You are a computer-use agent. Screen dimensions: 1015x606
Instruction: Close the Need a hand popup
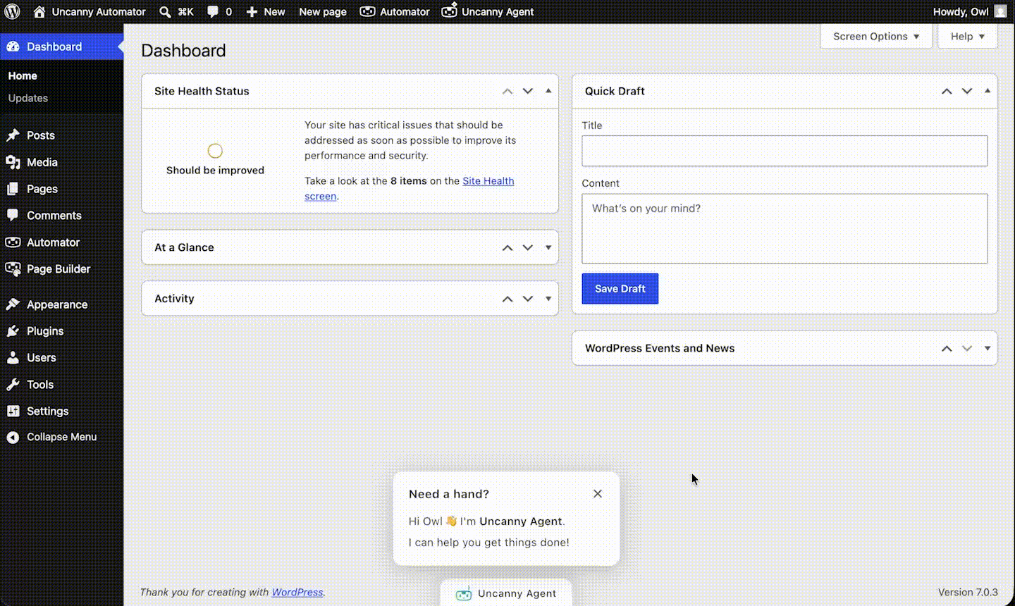click(598, 494)
